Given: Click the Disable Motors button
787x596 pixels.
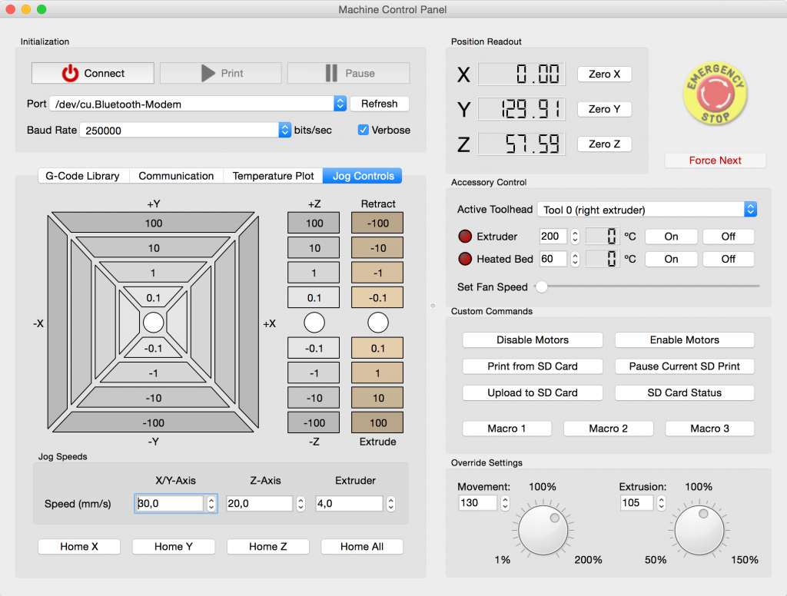Looking at the screenshot, I should [x=532, y=339].
